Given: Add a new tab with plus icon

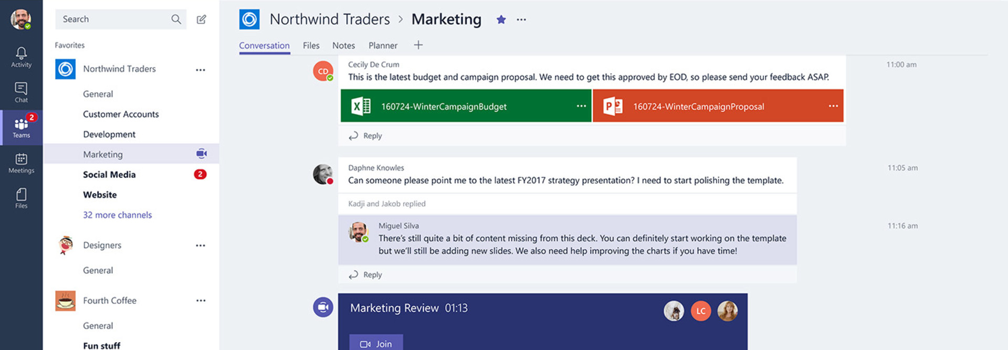Looking at the screenshot, I should (418, 45).
